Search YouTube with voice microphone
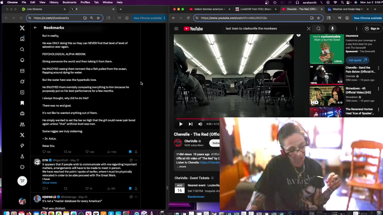The image size is (383, 215). pyautogui.click(x=332, y=29)
